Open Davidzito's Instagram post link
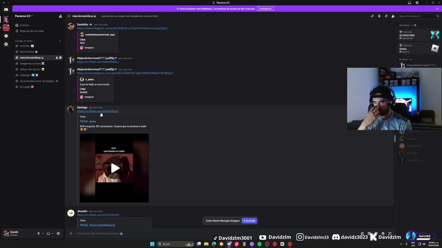This screenshot has width=442, height=248. click(123, 28)
